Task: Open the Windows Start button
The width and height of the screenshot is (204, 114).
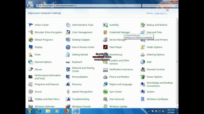Action: [x=30, y=111]
